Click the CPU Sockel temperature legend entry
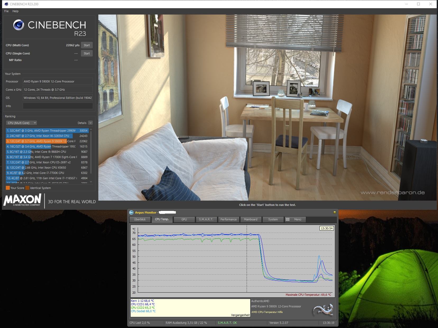The width and height of the screenshot is (438, 328). (143, 311)
